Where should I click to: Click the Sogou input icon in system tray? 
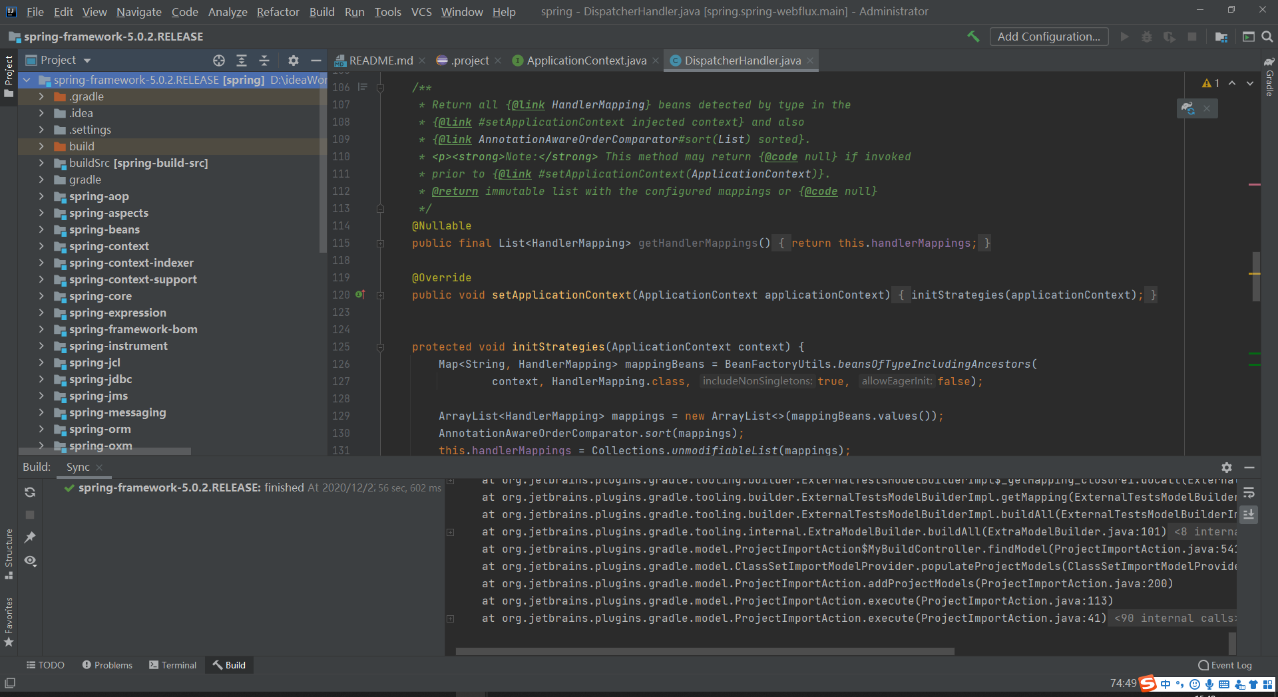[1147, 684]
